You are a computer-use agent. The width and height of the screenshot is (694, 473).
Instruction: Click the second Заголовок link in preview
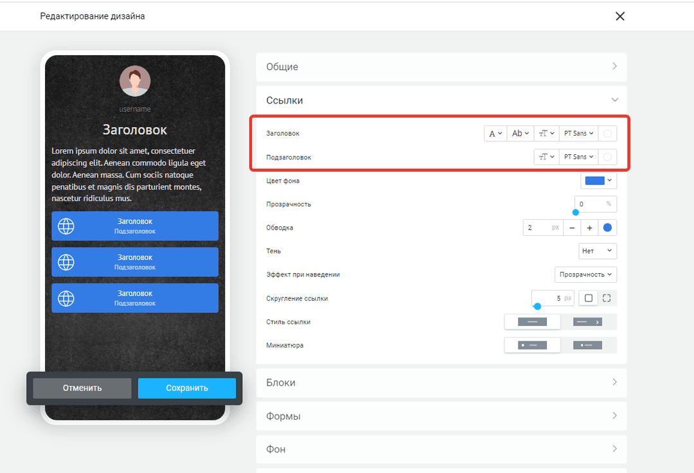tap(135, 262)
